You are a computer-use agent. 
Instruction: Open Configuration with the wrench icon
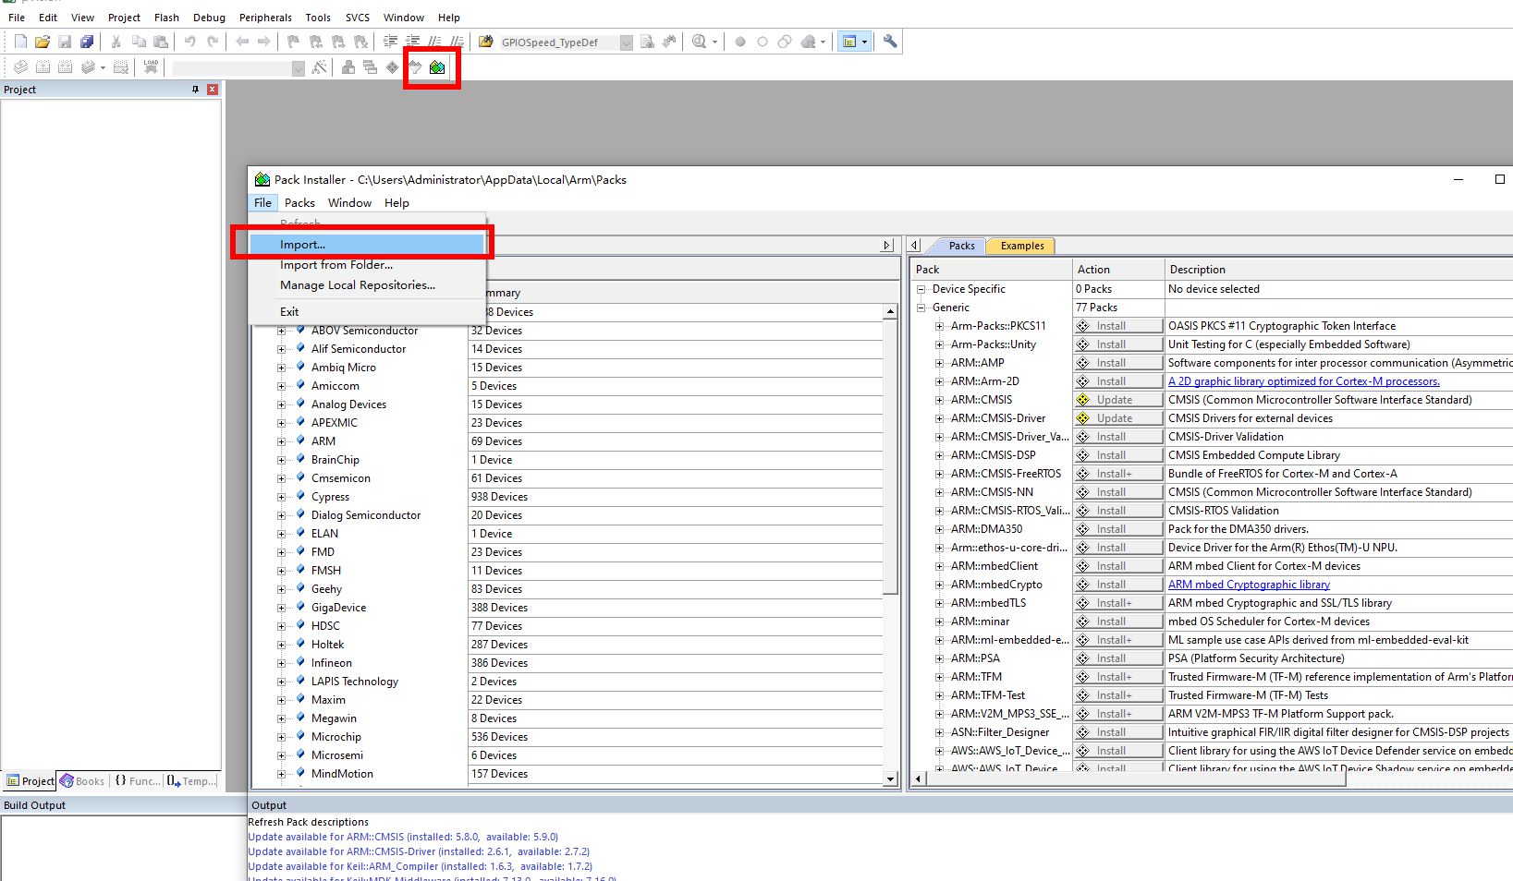(890, 42)
